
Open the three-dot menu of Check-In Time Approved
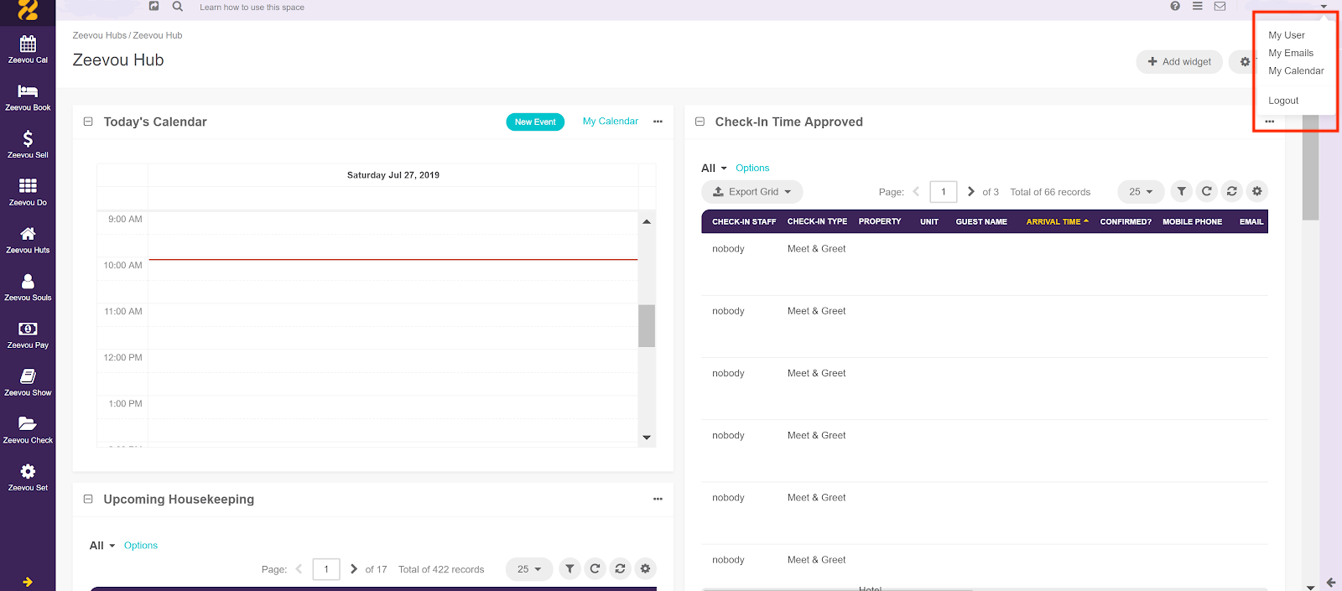pyautogui.click(x=1270, y=122)
